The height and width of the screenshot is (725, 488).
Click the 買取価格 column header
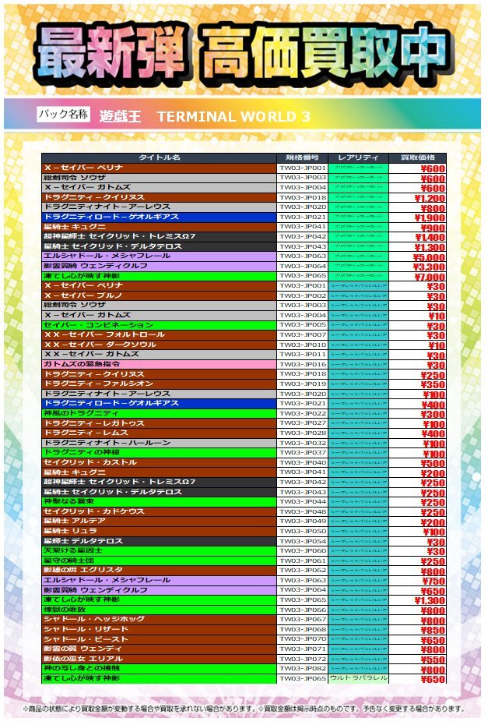pyautogui.click(x=418, y=157)
